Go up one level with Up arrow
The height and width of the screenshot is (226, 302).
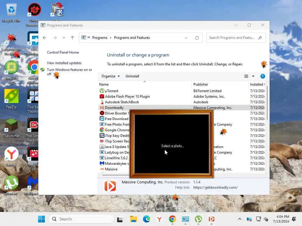tap(73, 38)
